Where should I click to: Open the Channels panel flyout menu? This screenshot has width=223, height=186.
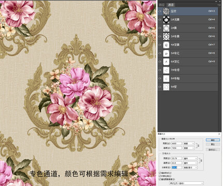coord(219,5)
